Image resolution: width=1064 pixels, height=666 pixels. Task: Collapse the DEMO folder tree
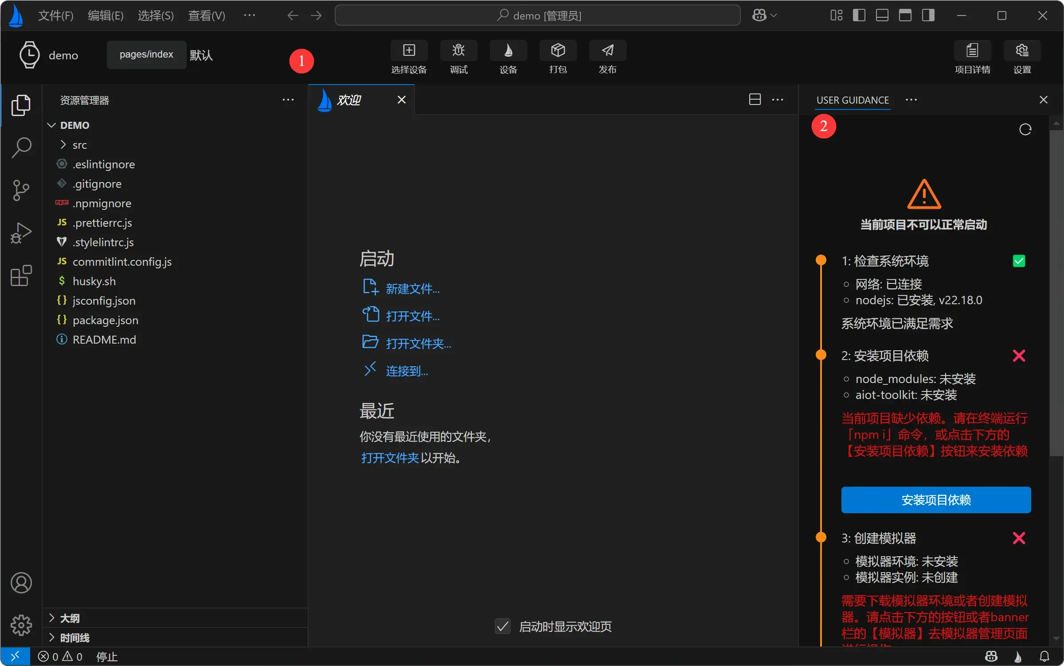pyautogui.click(x=51, y=125)
